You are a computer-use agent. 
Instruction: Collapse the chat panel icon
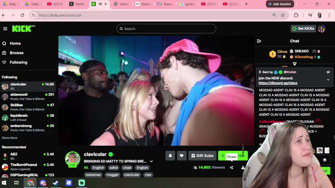click(x=259, y=41)
